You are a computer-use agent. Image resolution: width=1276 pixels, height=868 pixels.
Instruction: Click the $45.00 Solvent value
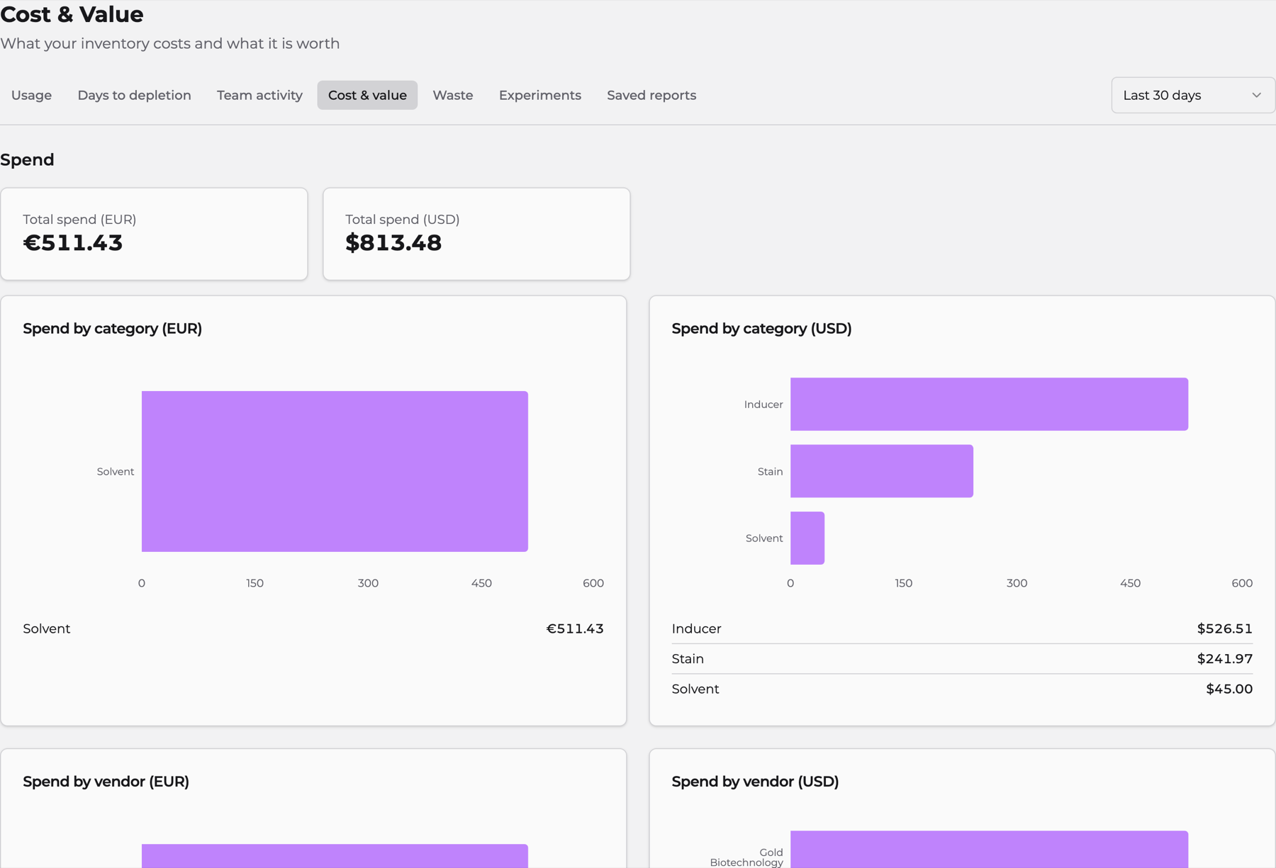[1229, 689]
